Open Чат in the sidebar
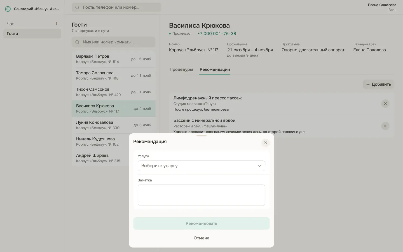The width and height of the screenshot is (403, 252). (x=32, y=24)
